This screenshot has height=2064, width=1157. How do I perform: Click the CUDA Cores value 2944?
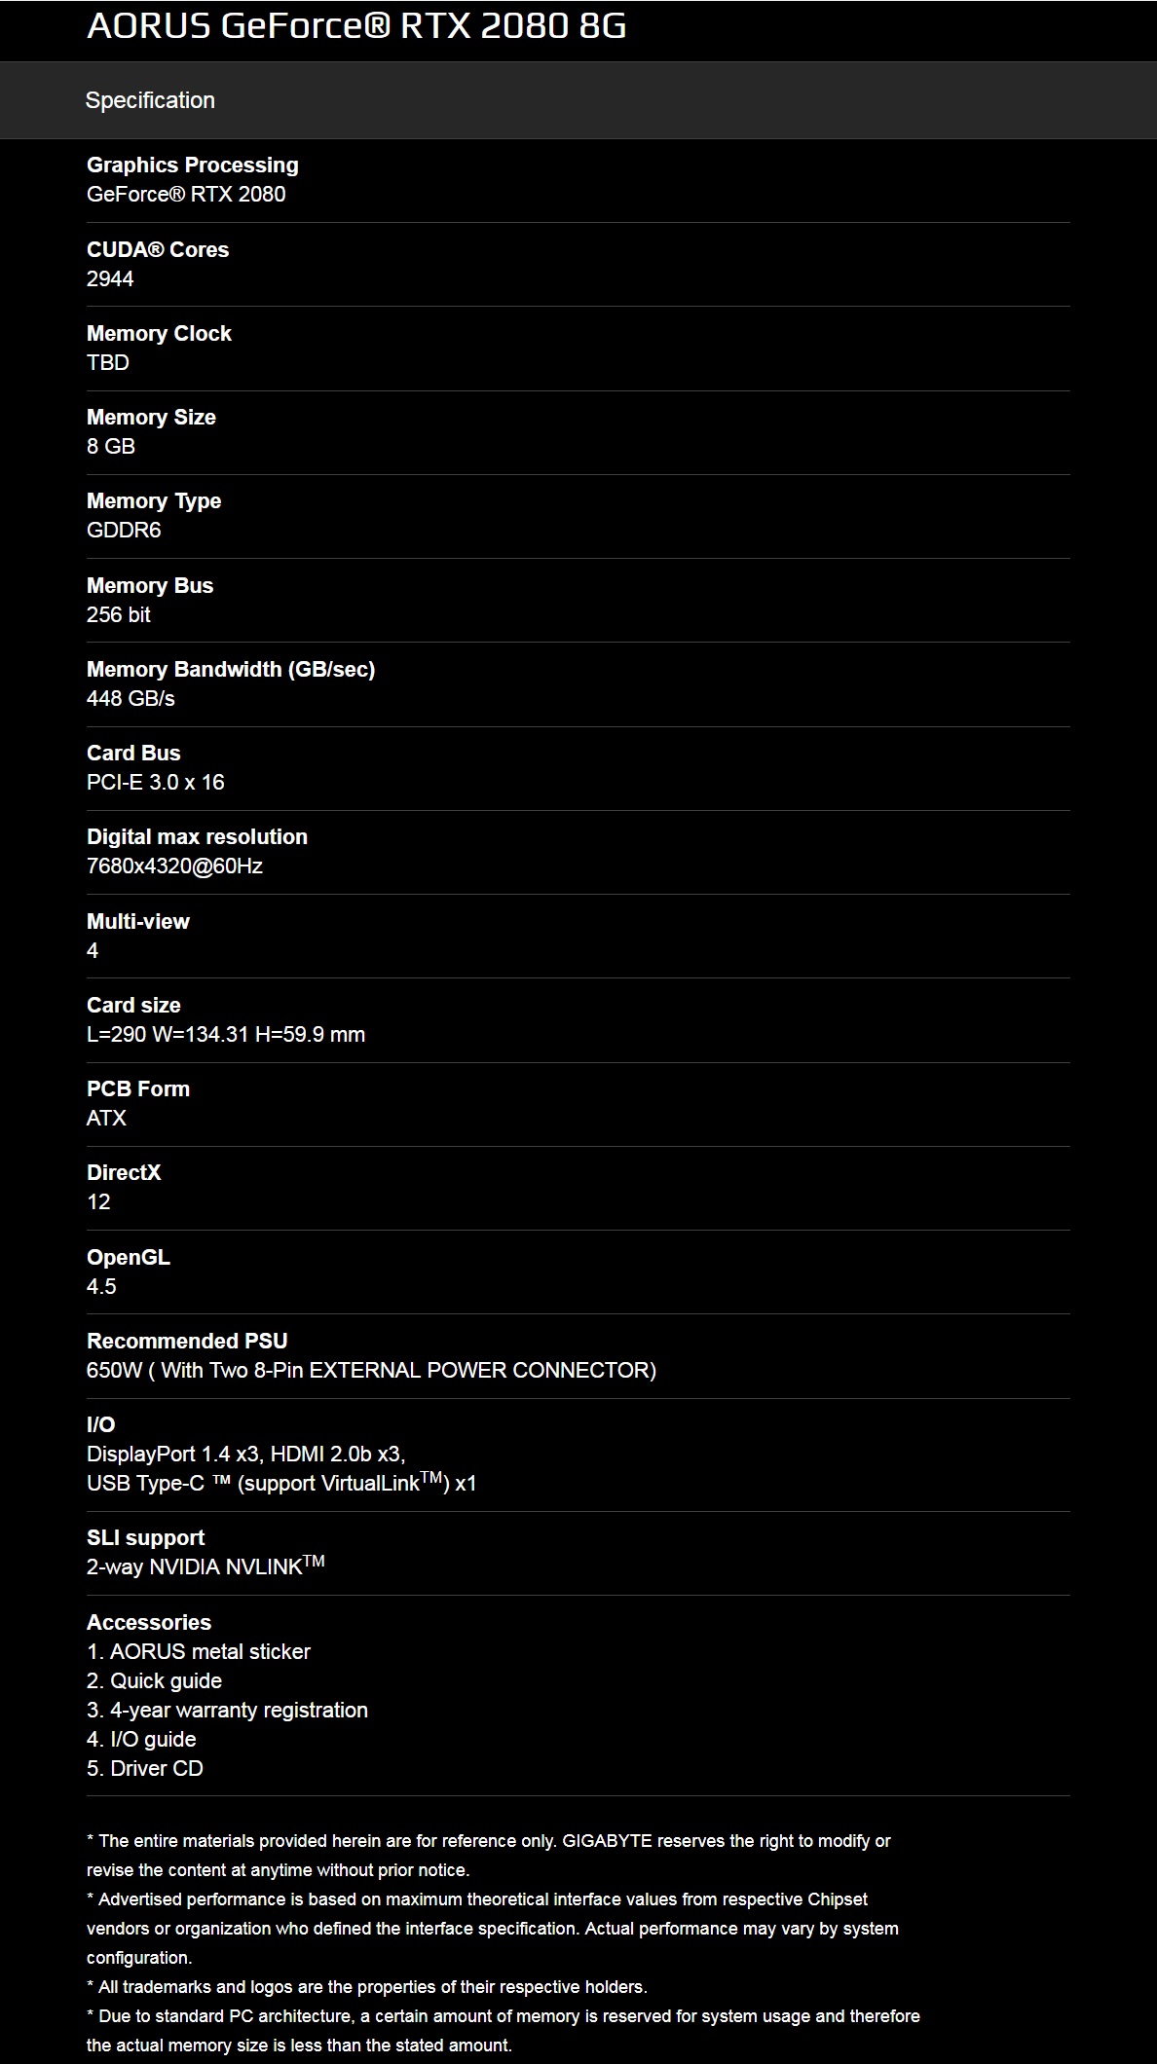pyautogui.click(x=110, y=278)
